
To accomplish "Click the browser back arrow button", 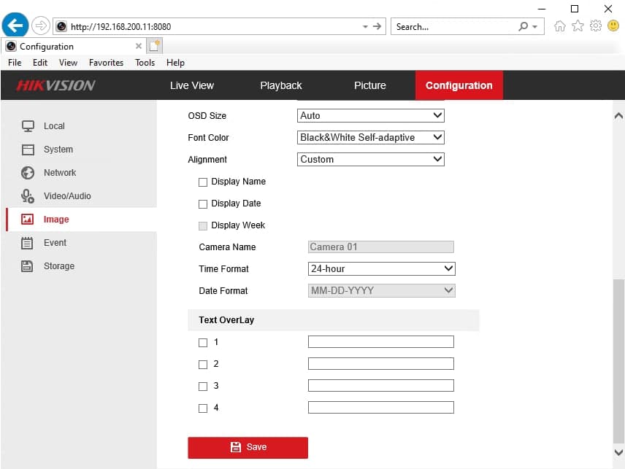I will click(x=15, y=26).
